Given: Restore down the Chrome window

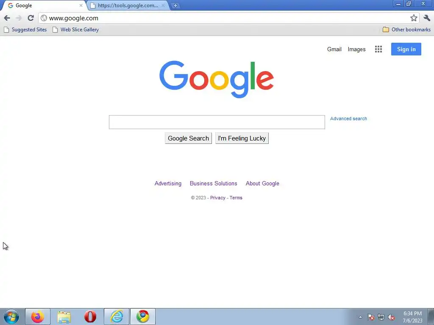Looking at the screenshot, I should (x=409, y=3).
